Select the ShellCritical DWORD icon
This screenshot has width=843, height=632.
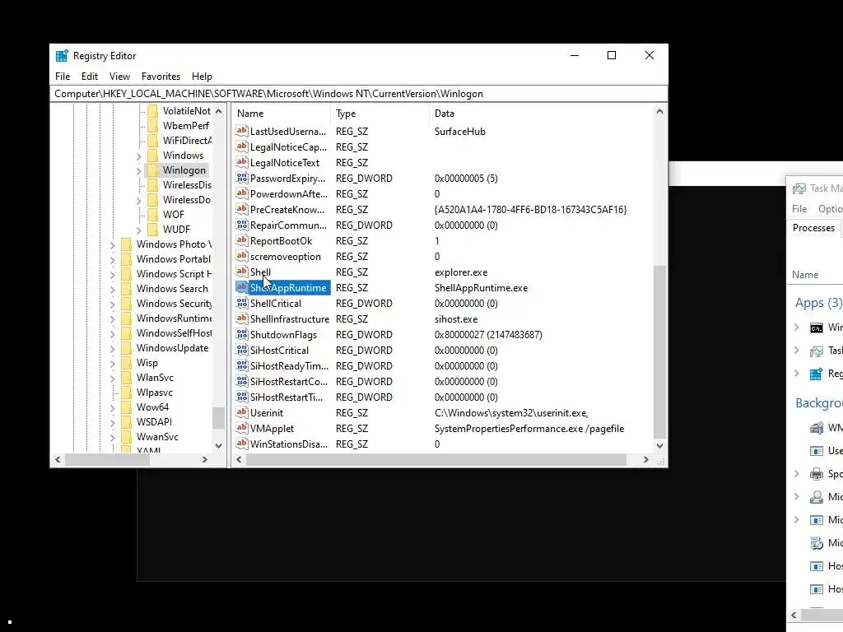coord(242,303)
